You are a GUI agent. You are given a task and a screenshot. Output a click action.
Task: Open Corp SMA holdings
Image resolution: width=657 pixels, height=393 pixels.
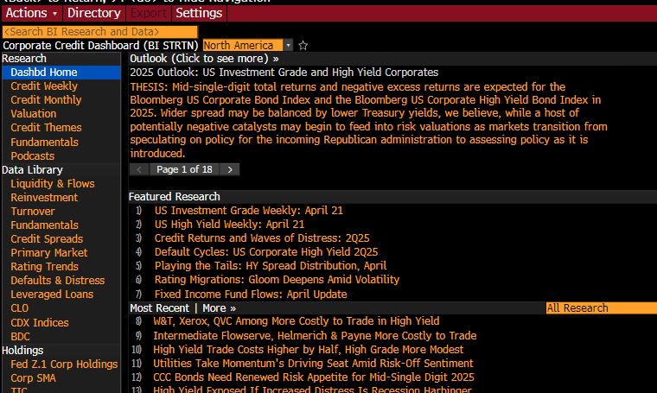click(x=33, y=378)
